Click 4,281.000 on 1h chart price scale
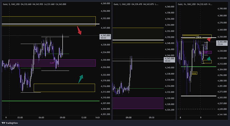The image size is (230, 126). pyautogui.click(x=222, y=86)
